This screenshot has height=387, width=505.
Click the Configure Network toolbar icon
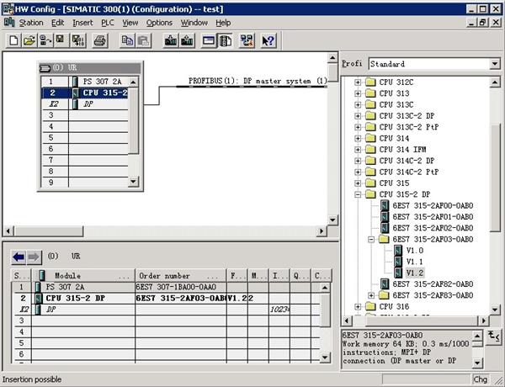pyautogui.click(x=247, y=41)
